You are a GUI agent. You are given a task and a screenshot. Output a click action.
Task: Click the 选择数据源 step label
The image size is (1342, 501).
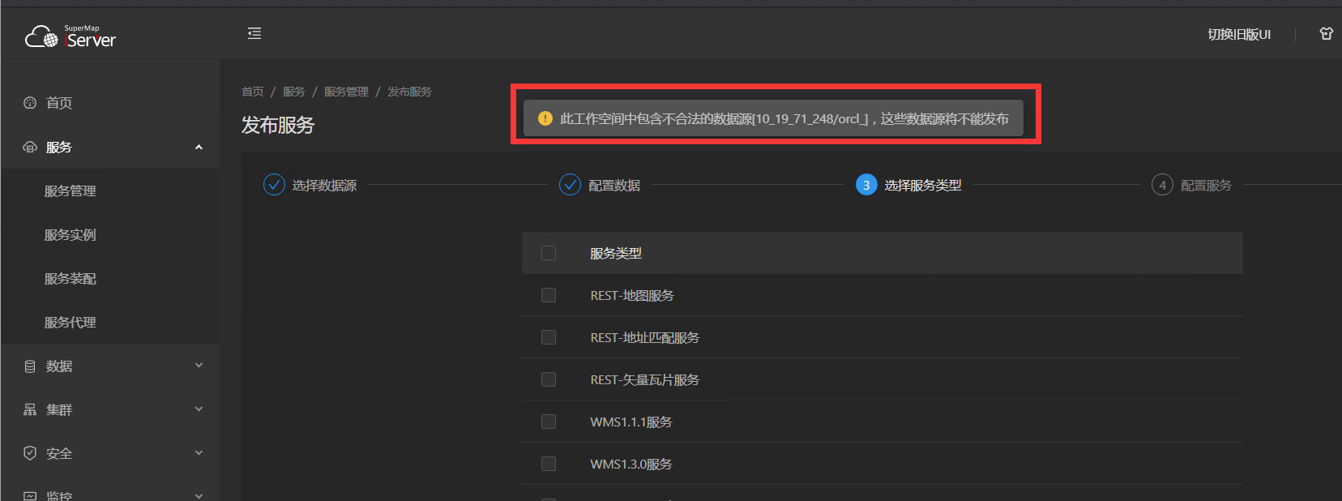[x=324, y=186]
